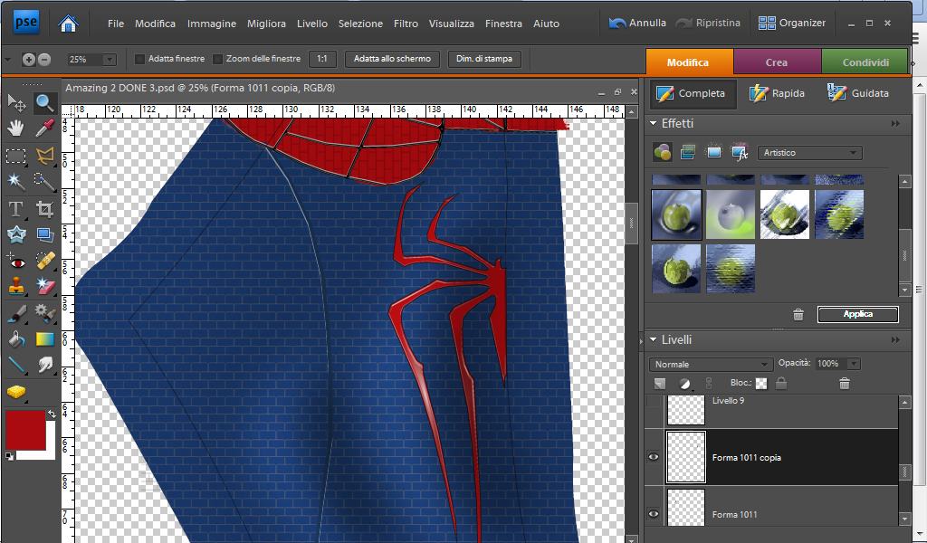Swap foreground and background colors
This screenshot has height=543, width=927.
(52, 414)
